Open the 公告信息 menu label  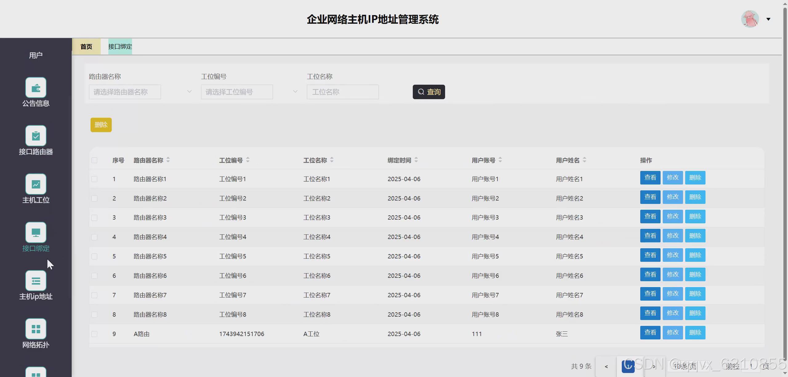(x=36, y=103)
